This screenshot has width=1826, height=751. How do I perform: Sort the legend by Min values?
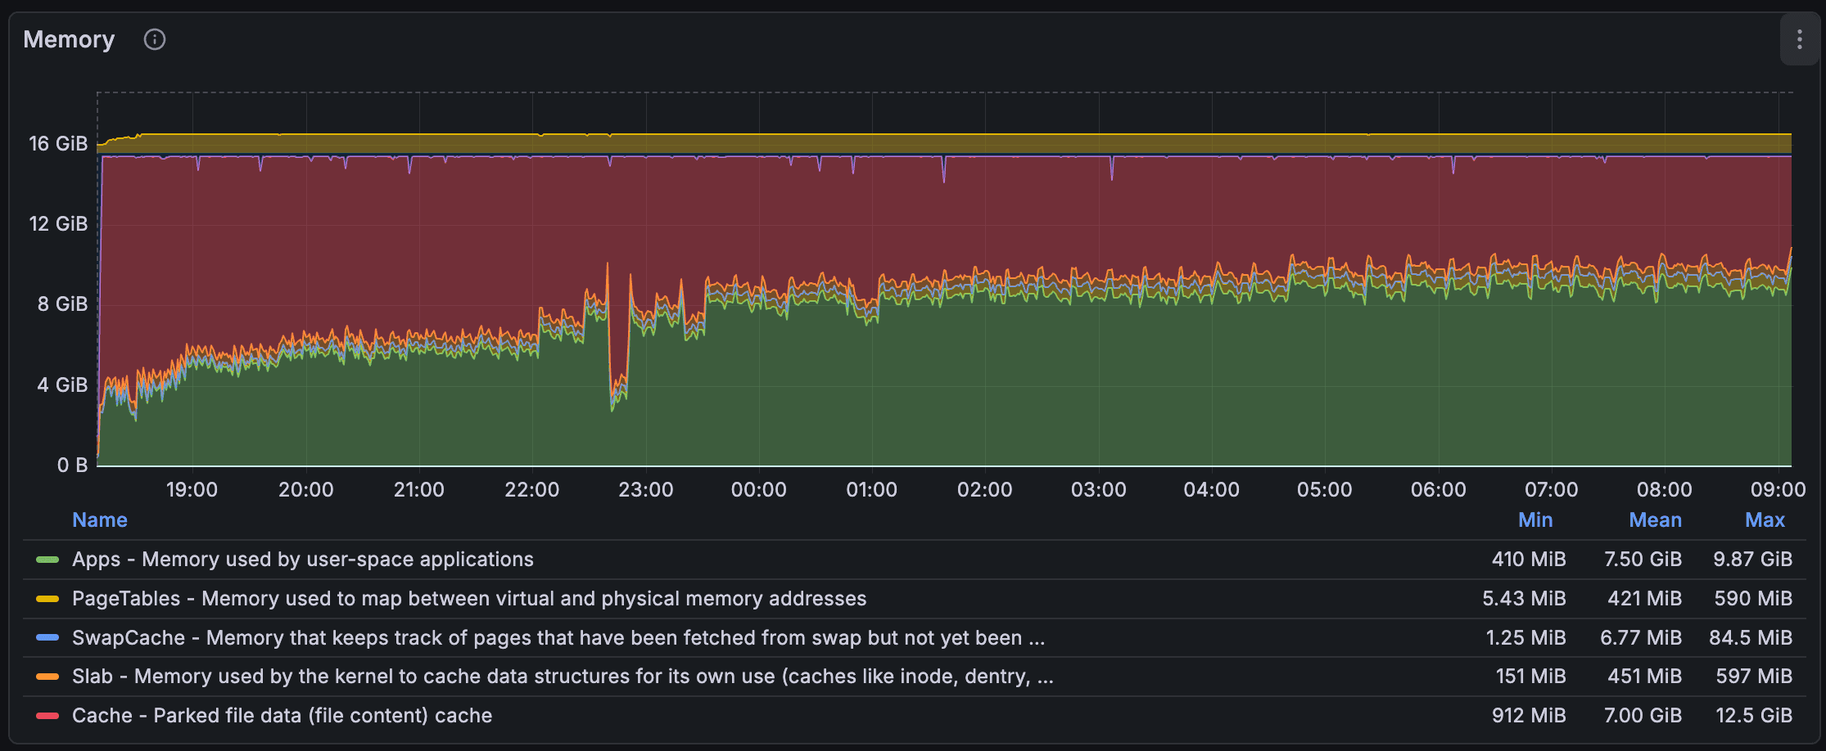pos(1535,519)
